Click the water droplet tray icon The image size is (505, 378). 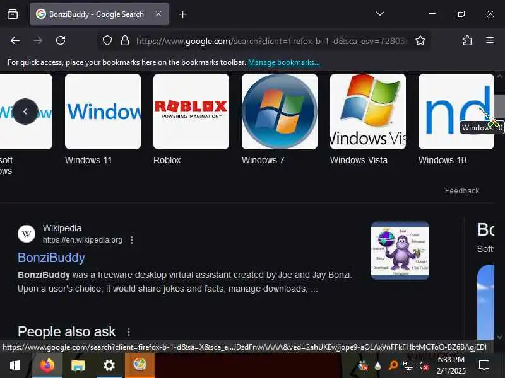click(x=378, y=366)
